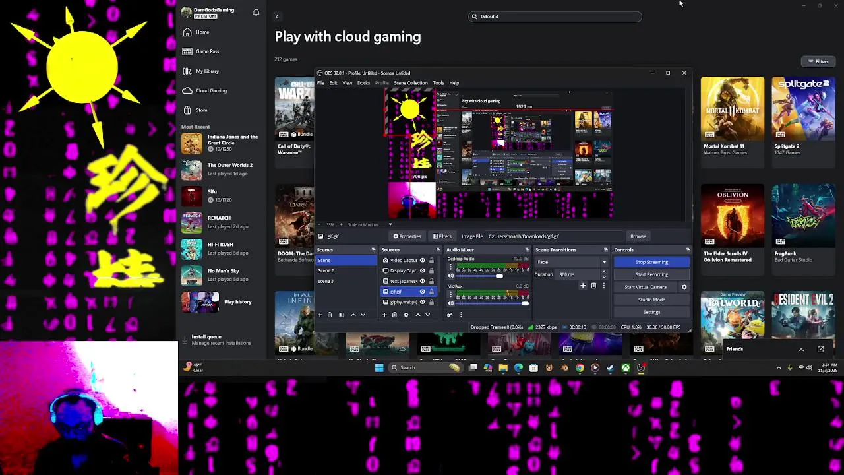Move source down with Sources down arrow
The image size is (844, 475).
click(x=427, y=315)
